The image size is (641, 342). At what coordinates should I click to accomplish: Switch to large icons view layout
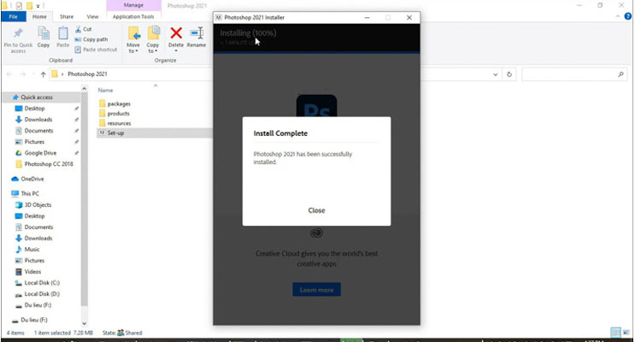[x=626, y=333]
